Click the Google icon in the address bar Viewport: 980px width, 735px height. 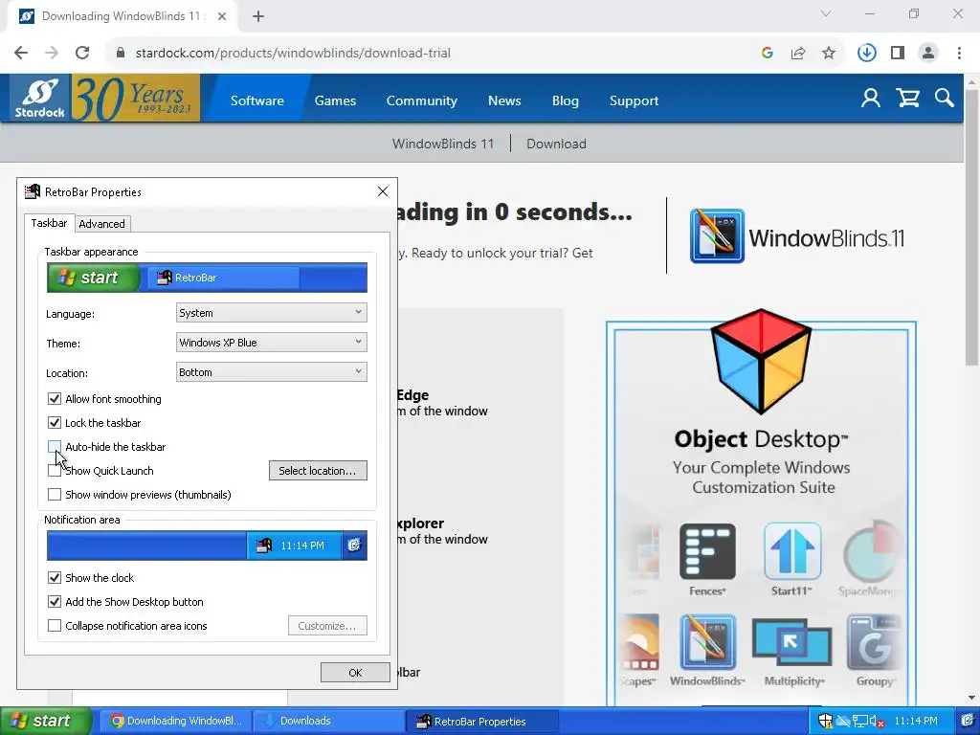pos(768,53)
